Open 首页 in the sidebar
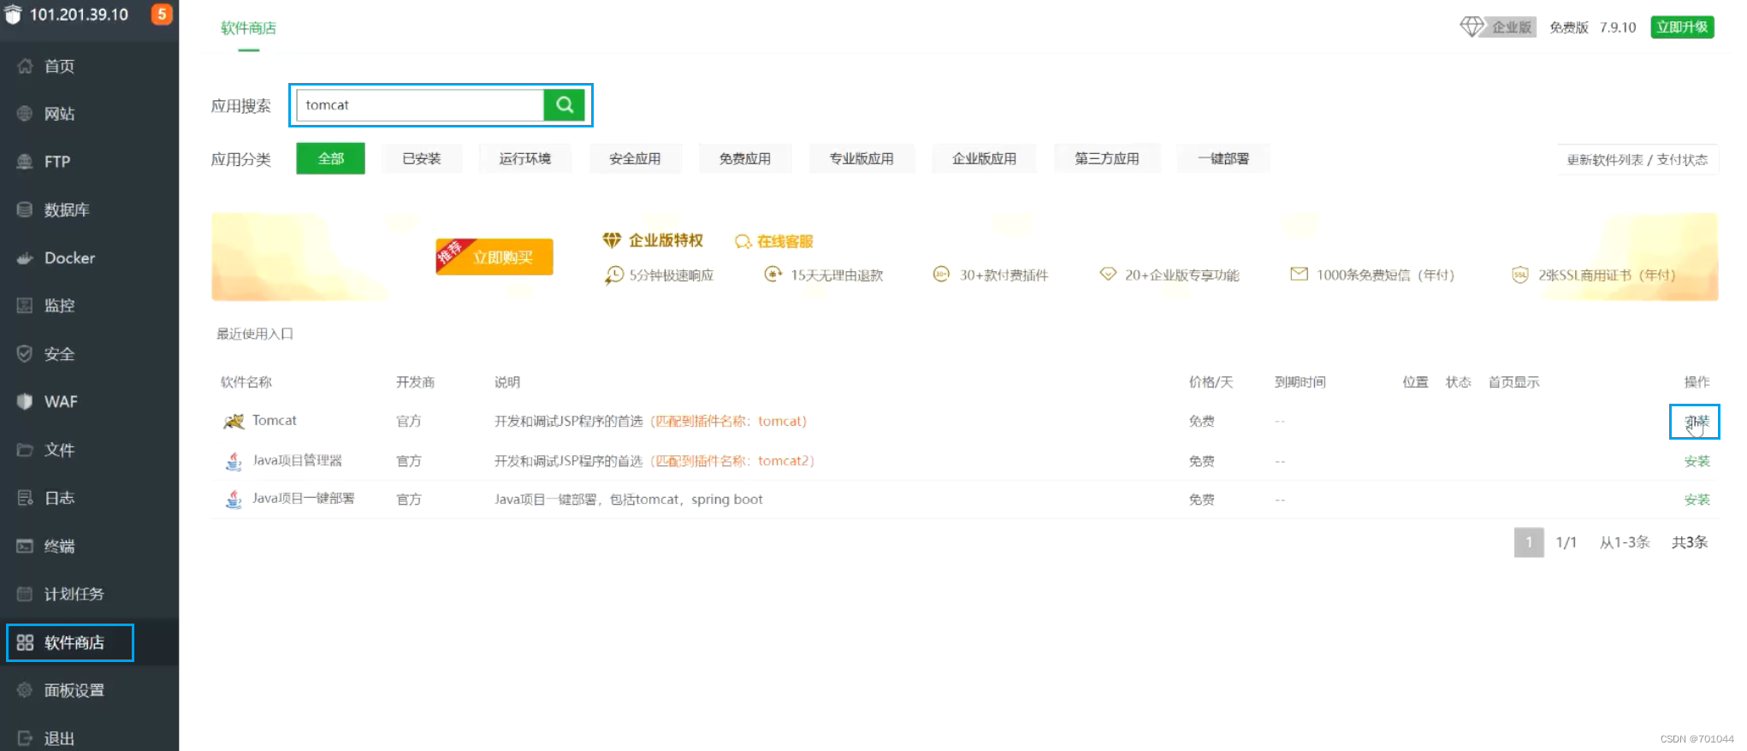The height and width of the screenshot is (751, 1747). [x=59, y=66]
